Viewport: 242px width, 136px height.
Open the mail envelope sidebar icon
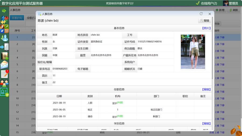(x=4, y=65)
